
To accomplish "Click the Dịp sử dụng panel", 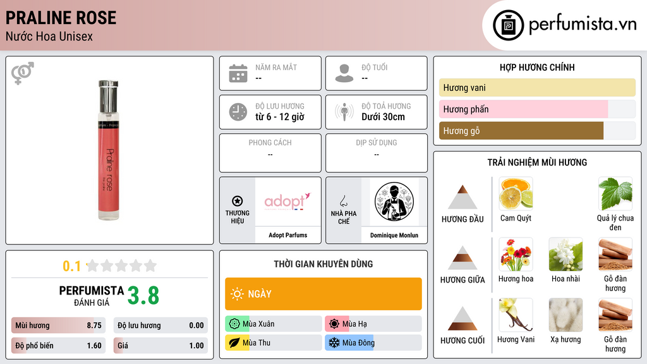I will pyautogui.click(x=377, y=153).
